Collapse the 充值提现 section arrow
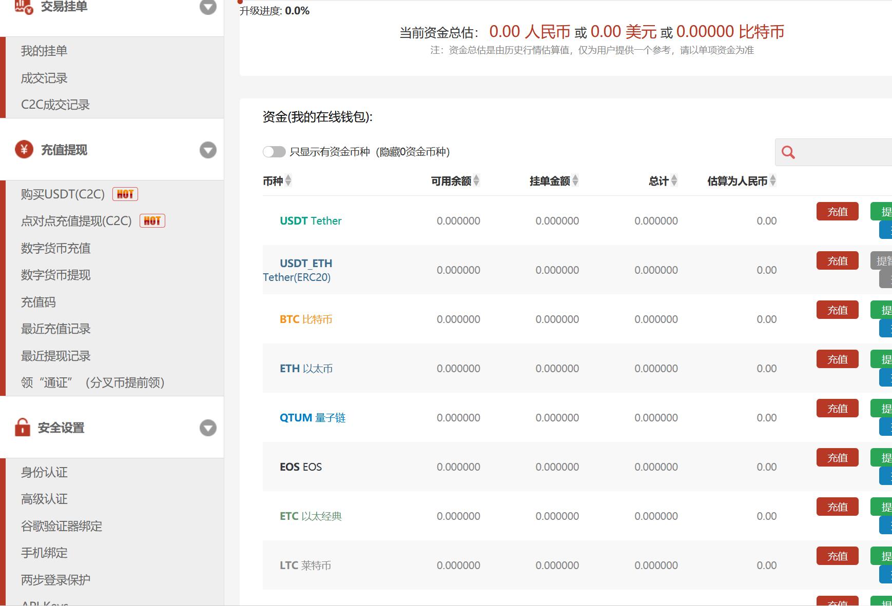892x606 pixels. point(208,150)
